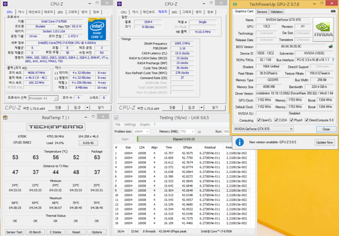This screenshot has width=339, height=236.
Task: Toggle the PhysX checkbox in GPU-Z
Action: pyautogui.click(x=291, y=120)
